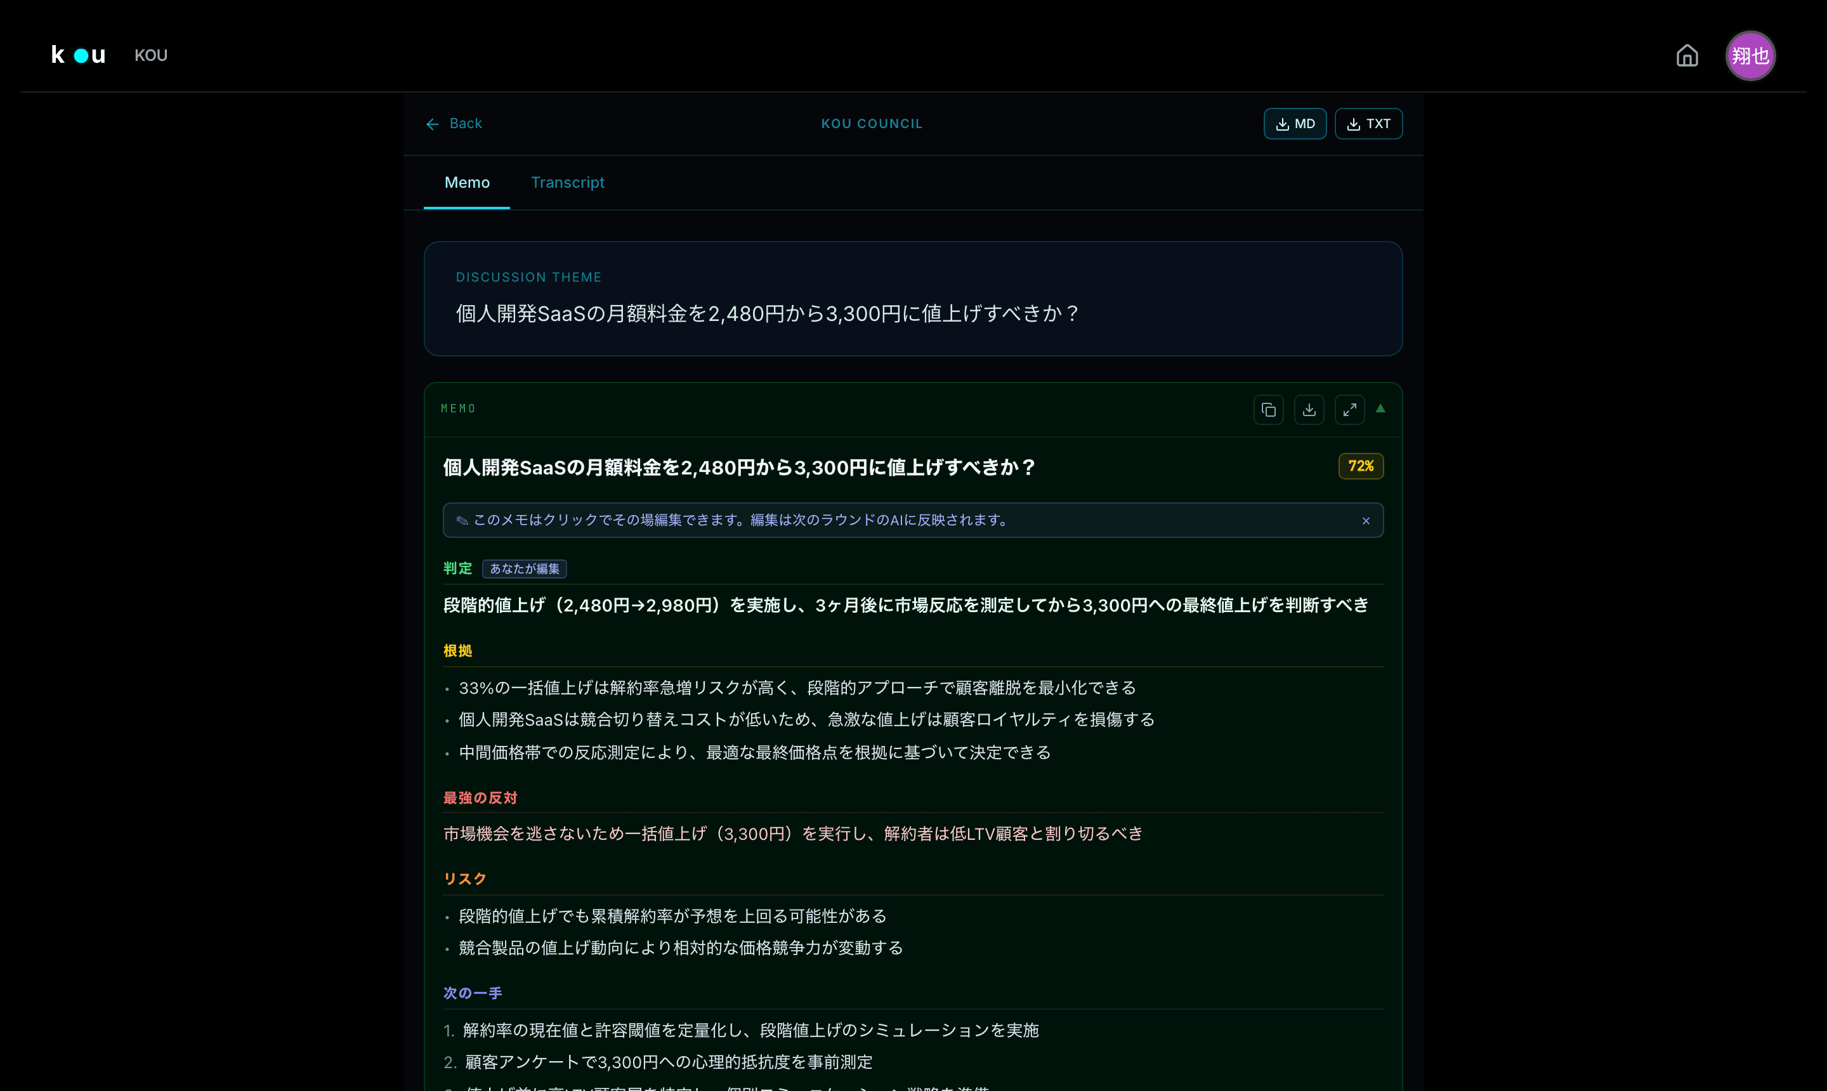The height and width of the screenshot is (1091, 1827).
Task: Go back using the Back arrow link
Action: click(454, 124)
